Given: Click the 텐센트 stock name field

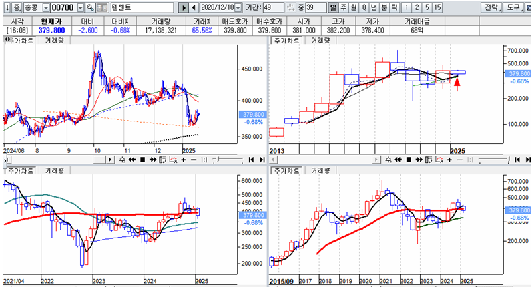Looking at the screenshot, I should tap(142, 7).
